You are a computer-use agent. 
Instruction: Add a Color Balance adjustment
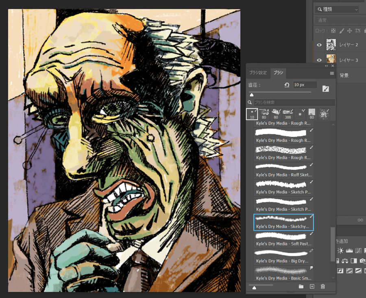coord(345,261)
